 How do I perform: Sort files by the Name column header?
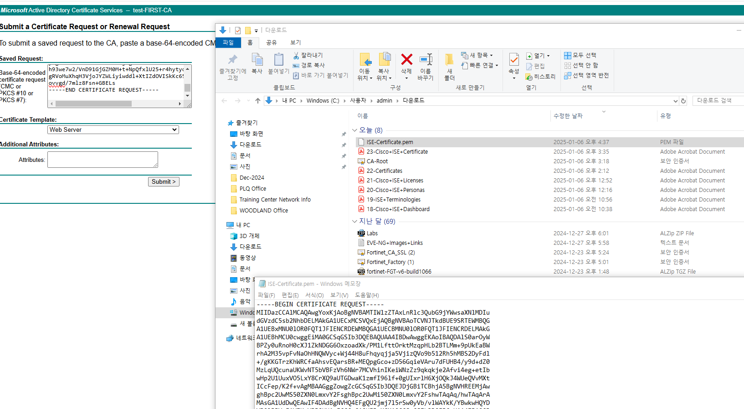[x=363, y=116]
